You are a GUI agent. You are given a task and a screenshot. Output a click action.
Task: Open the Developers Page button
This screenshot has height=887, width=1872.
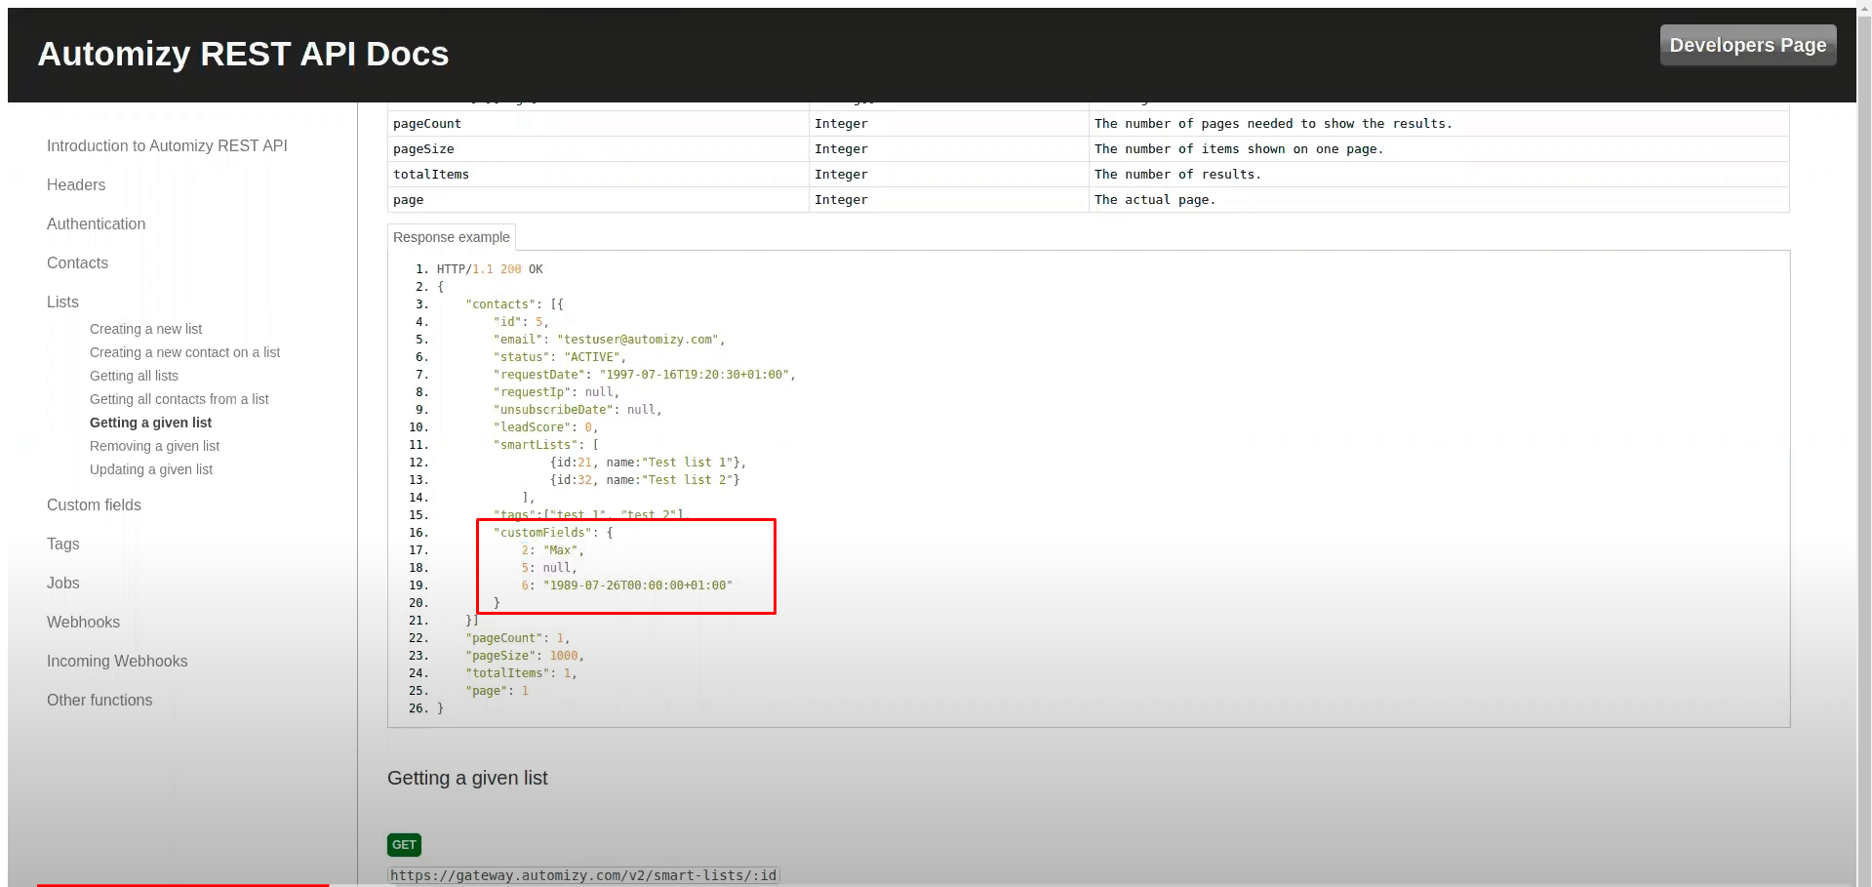pyautogui.click(x=1748, y=45)
